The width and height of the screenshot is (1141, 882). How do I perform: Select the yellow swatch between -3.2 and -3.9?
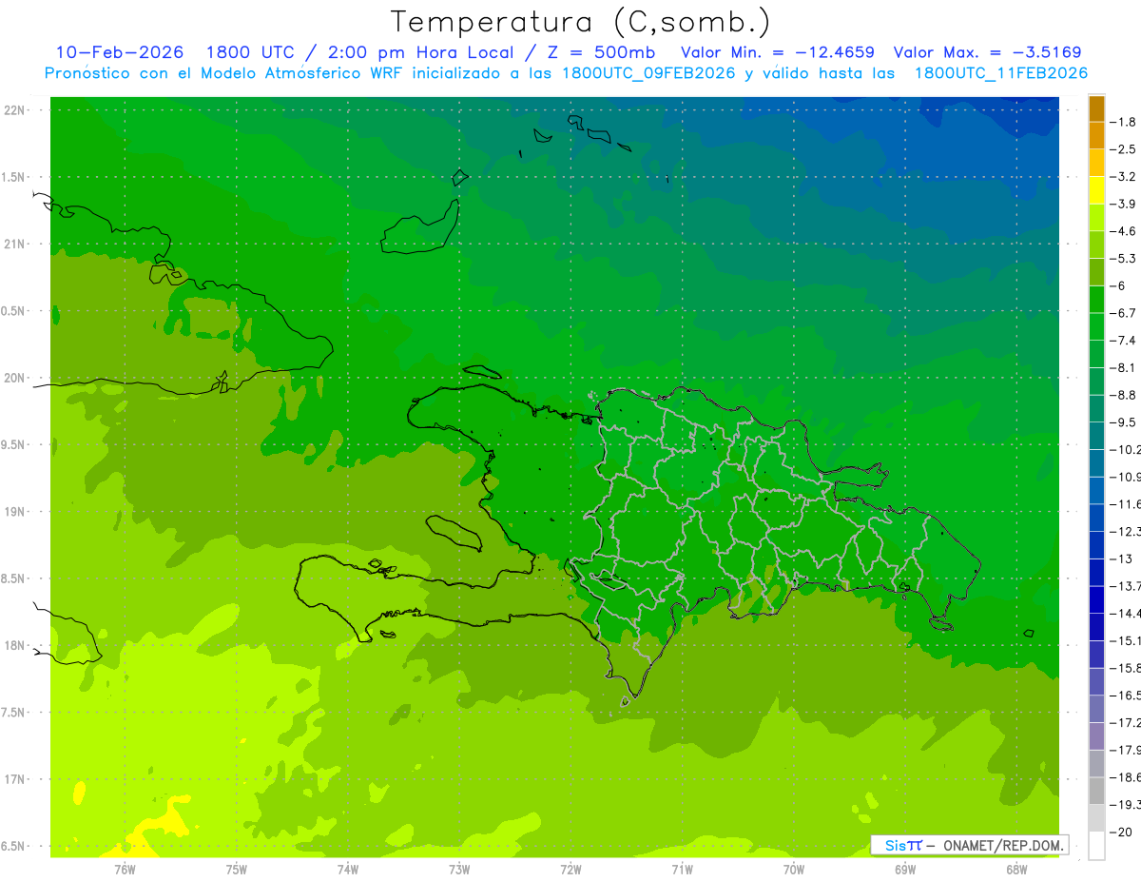pos(1096,190)
